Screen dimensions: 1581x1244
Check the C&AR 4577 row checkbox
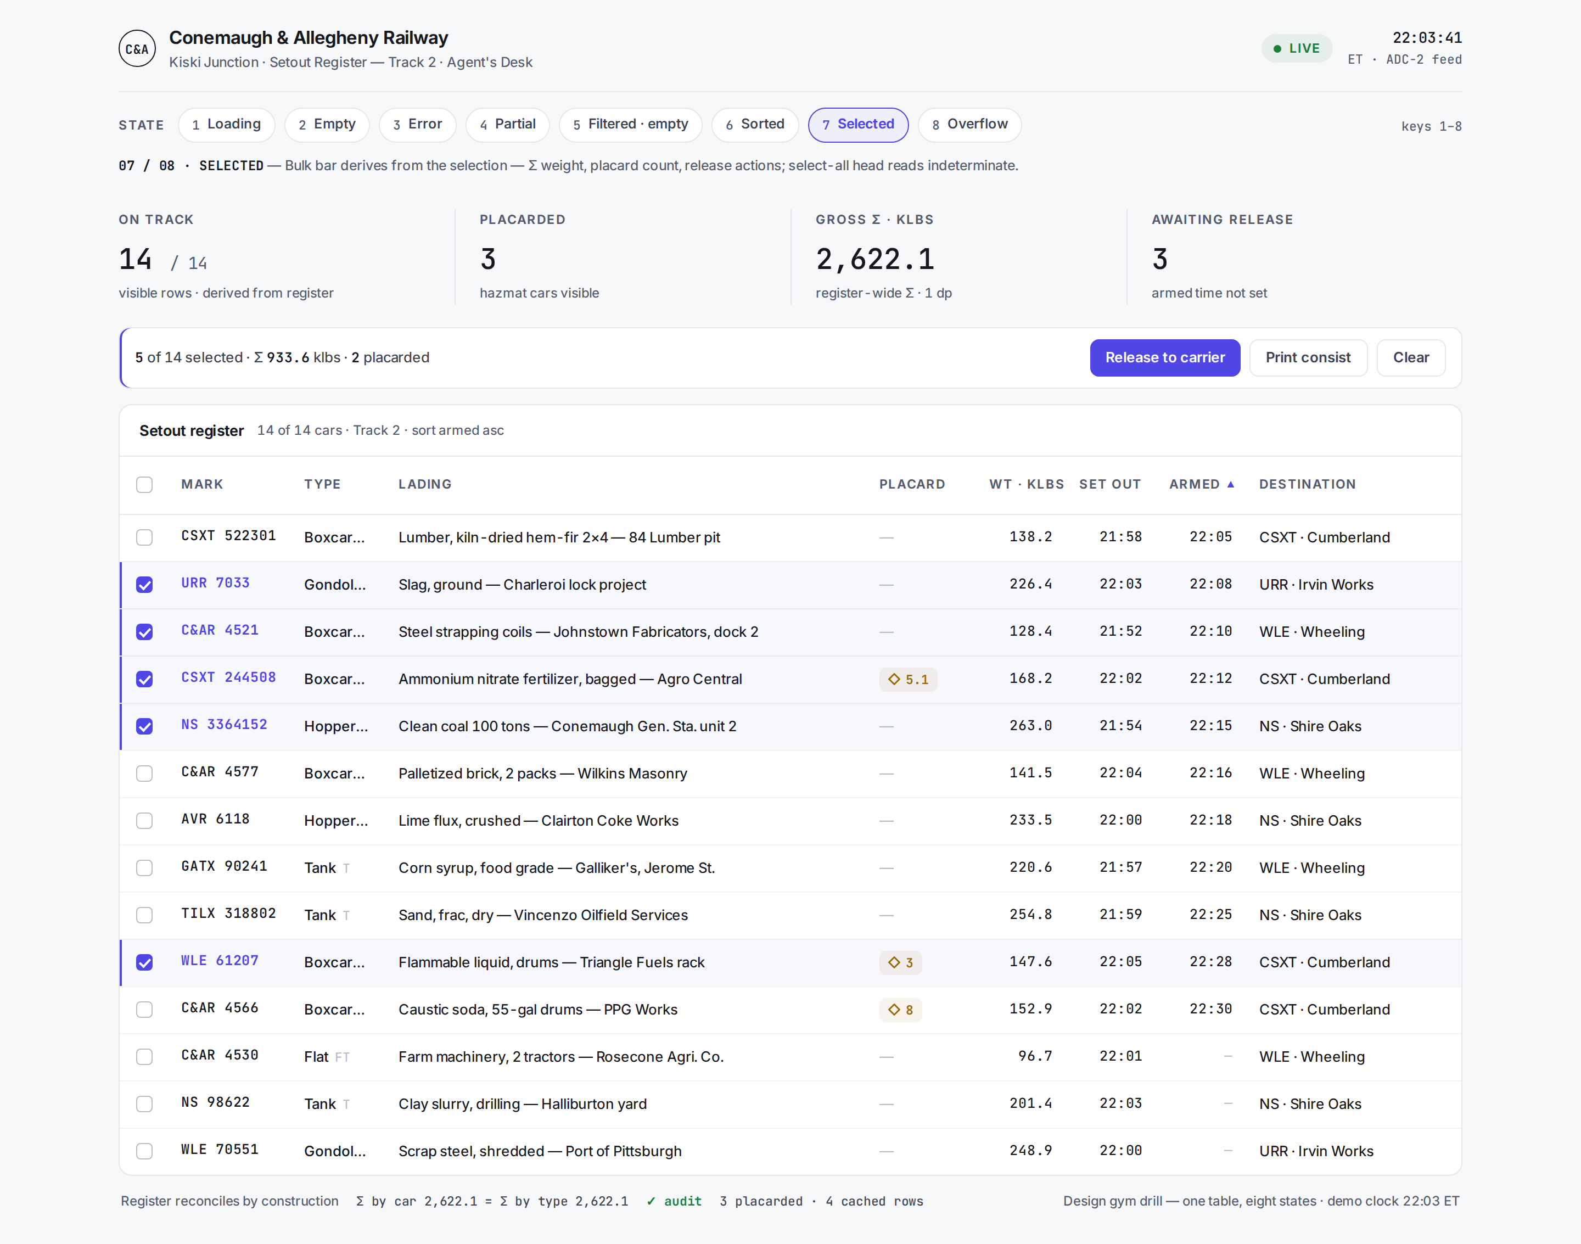pyautogui.click(x=144, y=774)
